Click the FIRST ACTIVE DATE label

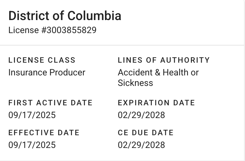(x=50, y=103)
